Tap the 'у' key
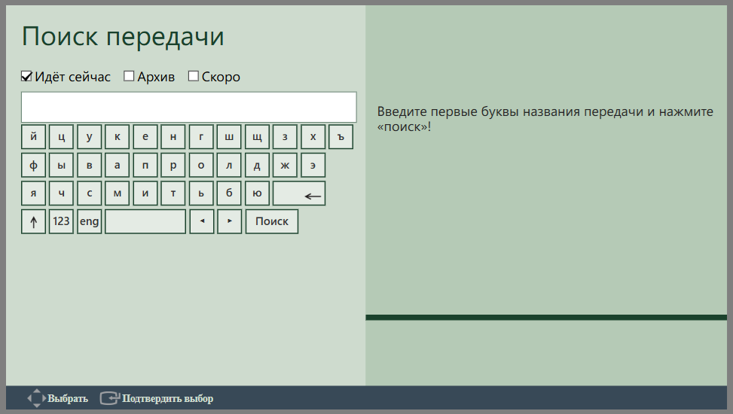 point(90,137)
